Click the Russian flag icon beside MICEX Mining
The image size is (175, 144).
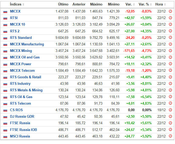(x=5, y=51)
